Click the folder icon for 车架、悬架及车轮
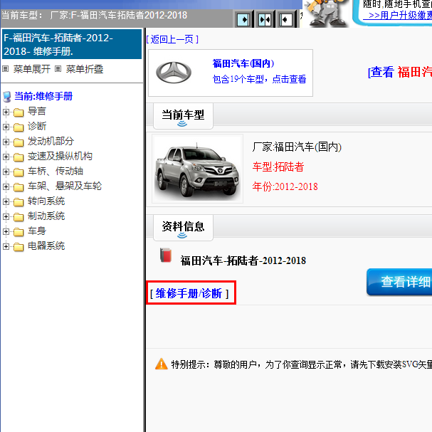 tap(19, 187)
